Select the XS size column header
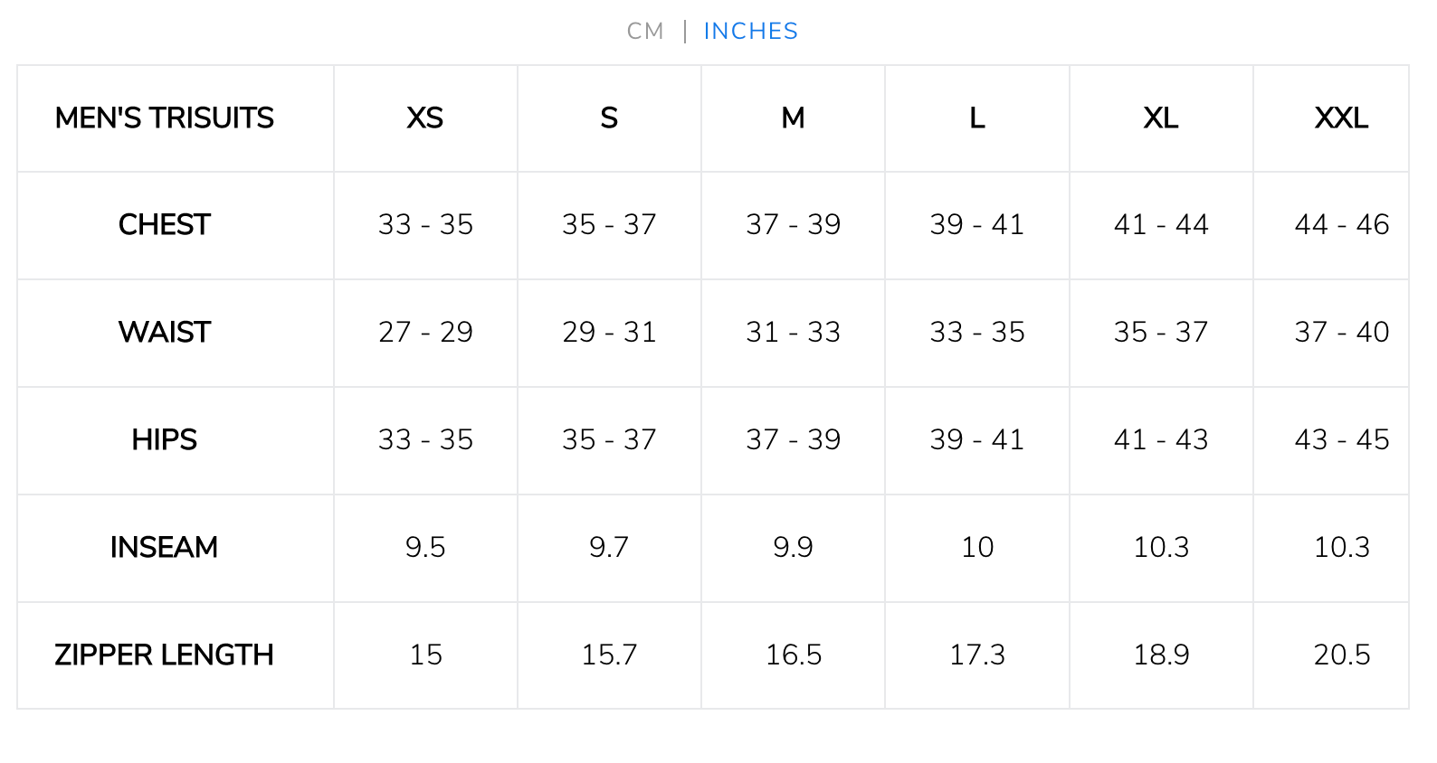The width and height of the screenshot is (1437, 763). click(425, 118)
